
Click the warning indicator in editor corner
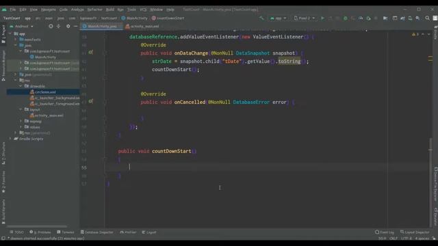(x=415, y=34)
